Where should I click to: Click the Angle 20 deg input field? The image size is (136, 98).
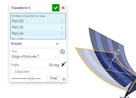click(40, 65)
